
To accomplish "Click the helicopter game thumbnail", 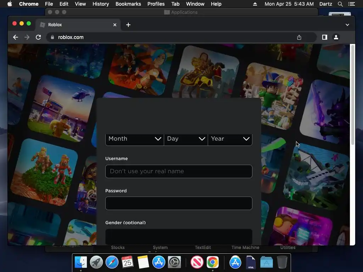I will (x=62, y=108).
